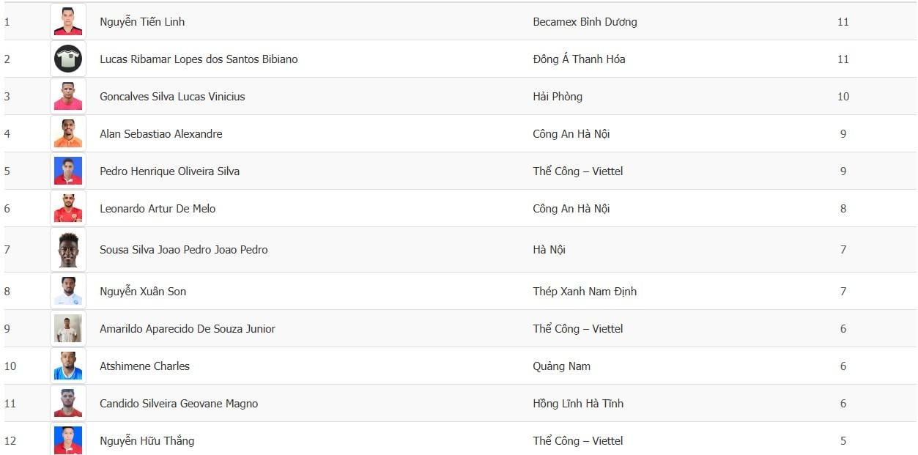Viewport: 918px width, 455px height.
Task: Select Sousa Silva Joao Pedro's player photo
Action: [68, 249]
